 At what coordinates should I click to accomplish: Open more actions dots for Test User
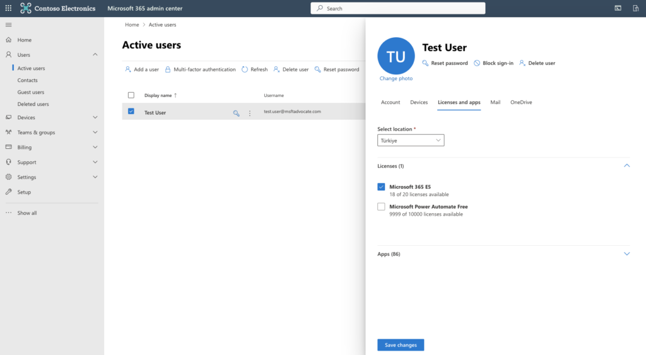tap(250, 113)
